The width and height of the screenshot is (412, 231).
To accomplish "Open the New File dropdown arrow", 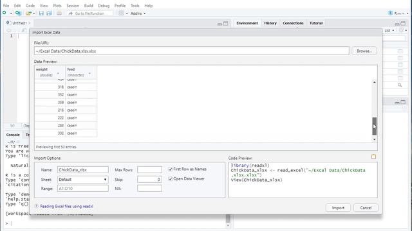I will tap(11, 13).
